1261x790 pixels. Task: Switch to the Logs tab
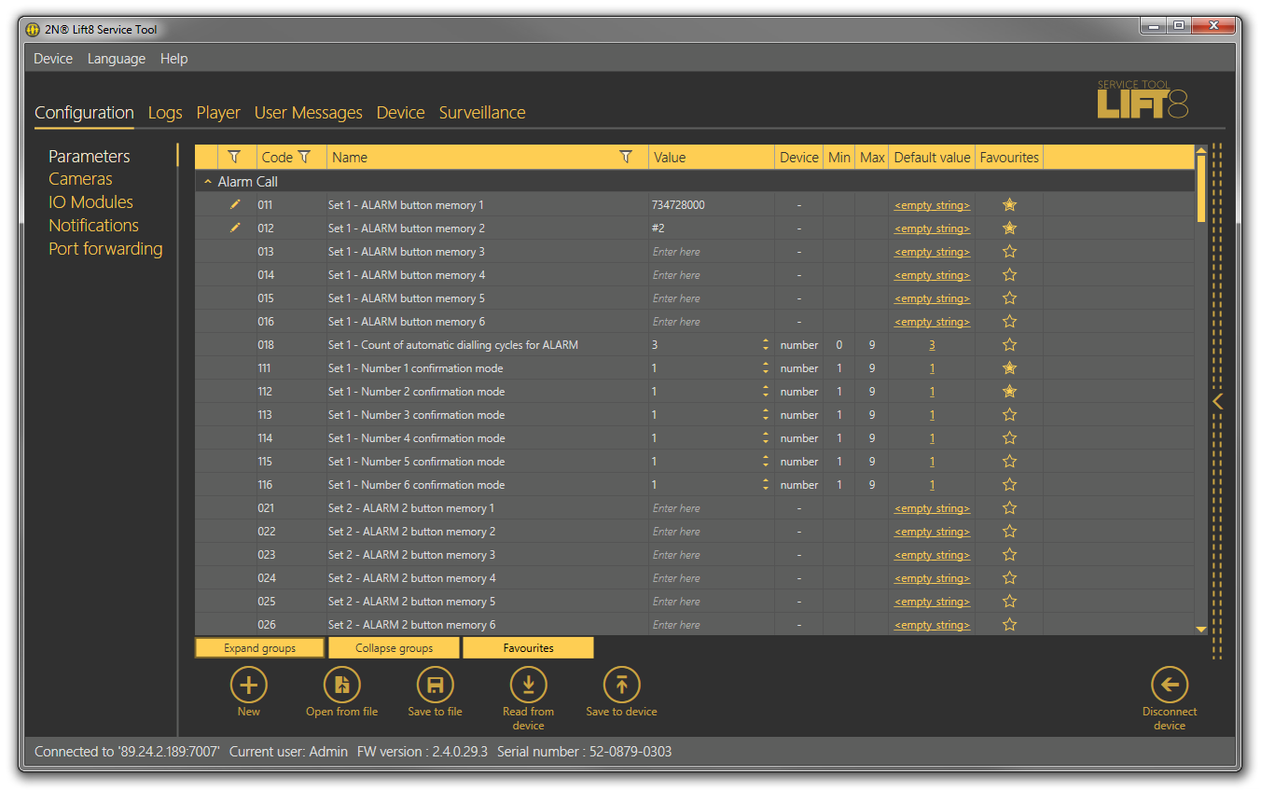[x=165, y=113]
